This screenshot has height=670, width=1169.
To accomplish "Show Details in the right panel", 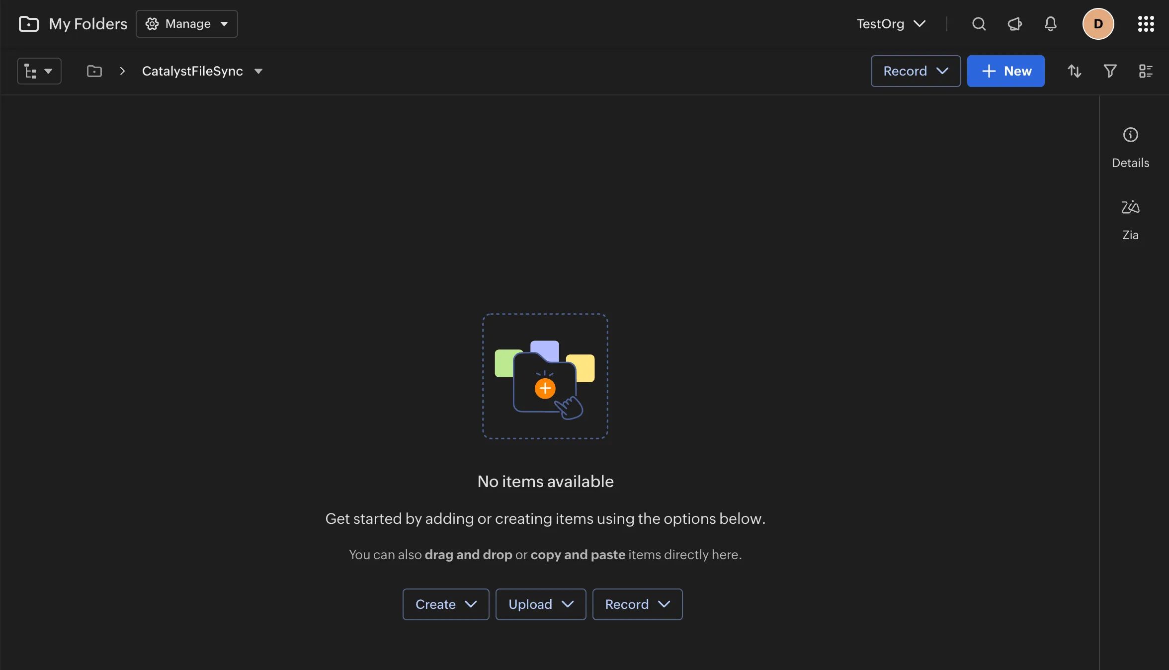I will (x=1130, y=148).
